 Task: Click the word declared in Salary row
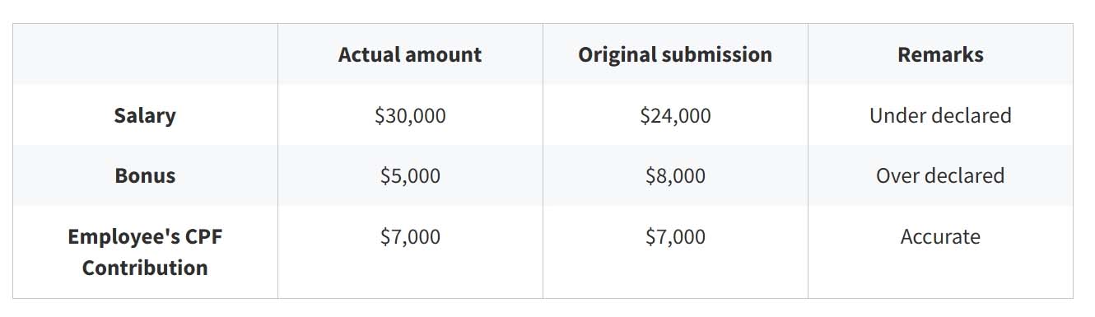972,115
